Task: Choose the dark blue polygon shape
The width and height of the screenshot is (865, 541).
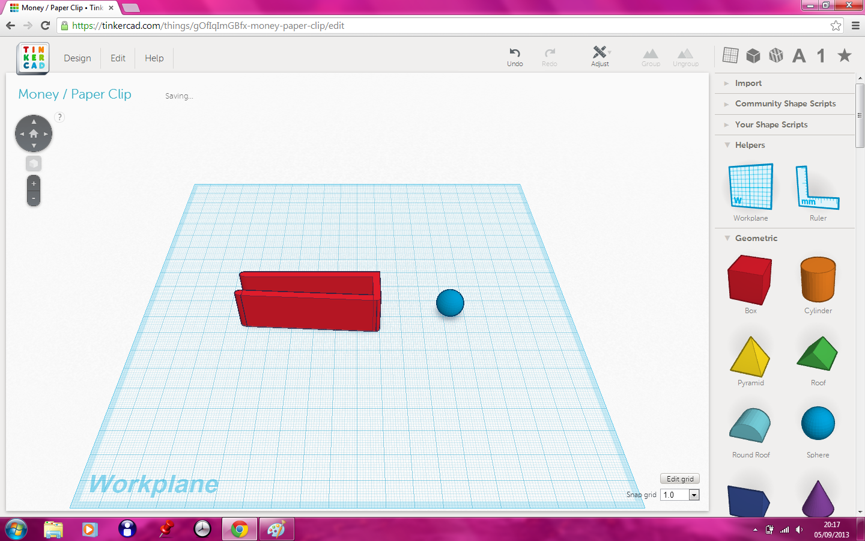Action: tap(748, 501)
